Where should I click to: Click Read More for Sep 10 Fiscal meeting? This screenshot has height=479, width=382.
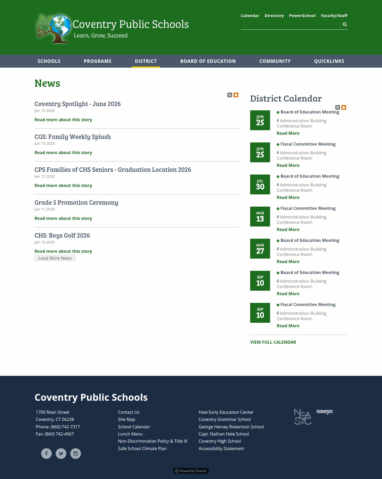click(x=288, y=326)
